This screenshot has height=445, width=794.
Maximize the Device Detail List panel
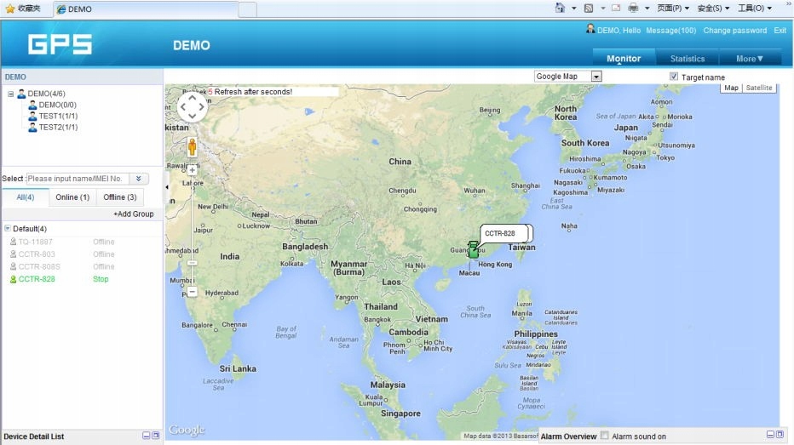pos(156,436)
